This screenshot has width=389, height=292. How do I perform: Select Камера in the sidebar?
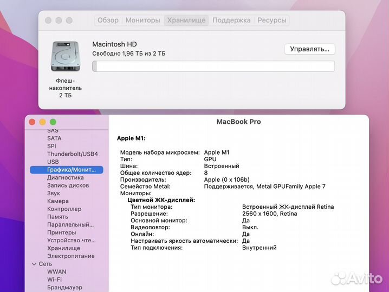click(58, 201)
